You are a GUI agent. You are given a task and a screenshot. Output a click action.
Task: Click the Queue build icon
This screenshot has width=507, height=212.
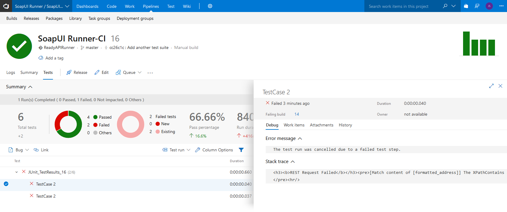click(118, 72)
